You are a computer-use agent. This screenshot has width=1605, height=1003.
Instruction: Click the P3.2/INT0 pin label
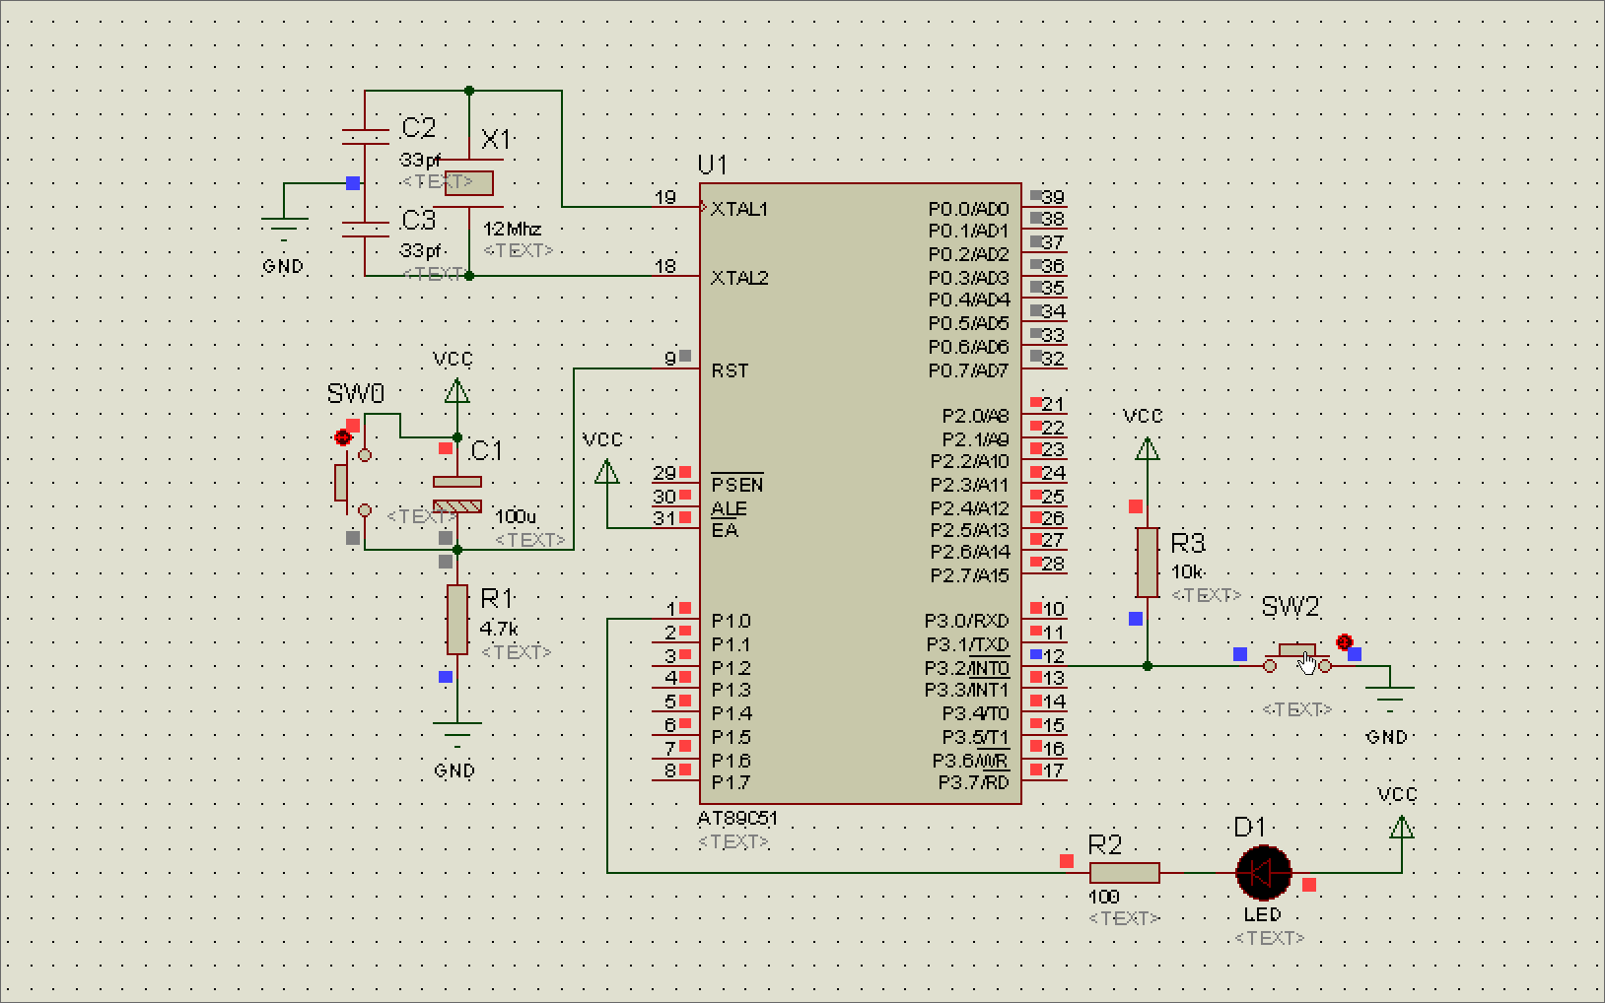[967, 668]
